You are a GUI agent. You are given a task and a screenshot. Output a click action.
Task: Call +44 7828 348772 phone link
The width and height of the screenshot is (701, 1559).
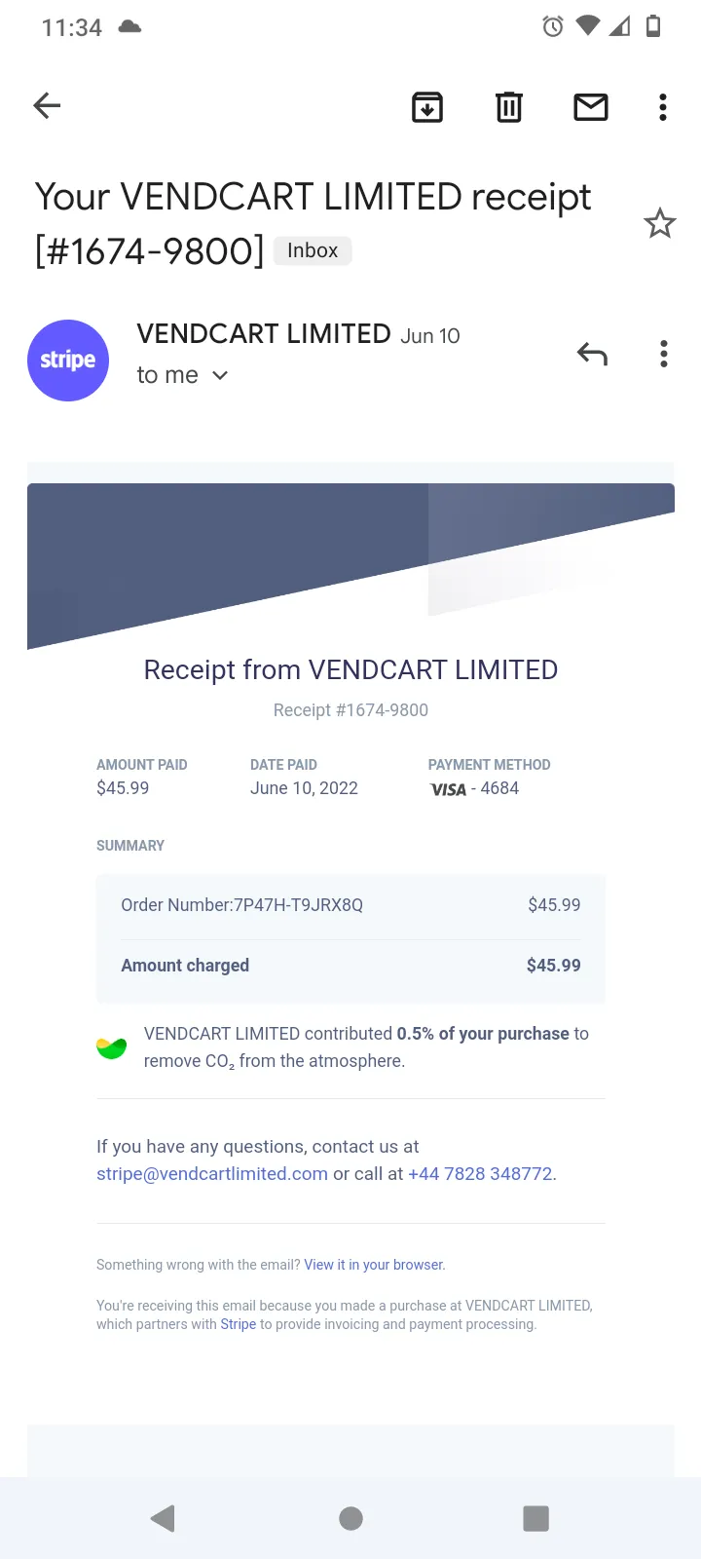[x=480, y=1174]
